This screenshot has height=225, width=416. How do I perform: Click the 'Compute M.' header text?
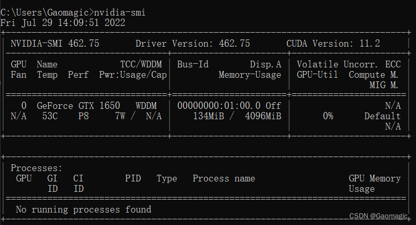(x=373, y=75)
